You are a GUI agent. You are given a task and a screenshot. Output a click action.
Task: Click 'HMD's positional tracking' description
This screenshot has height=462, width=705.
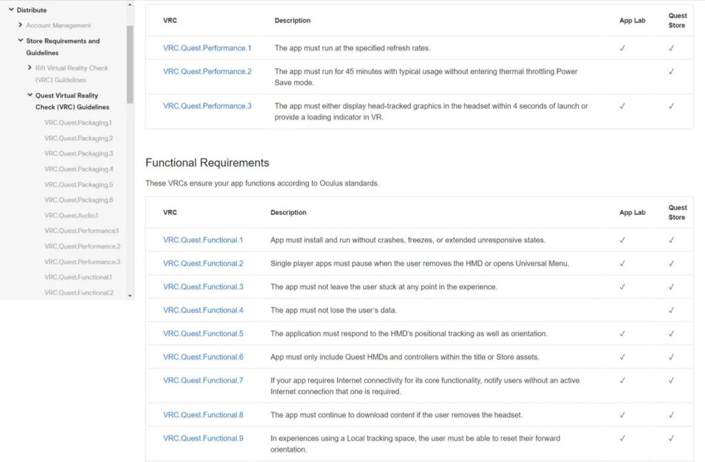(x=409, y=333)
